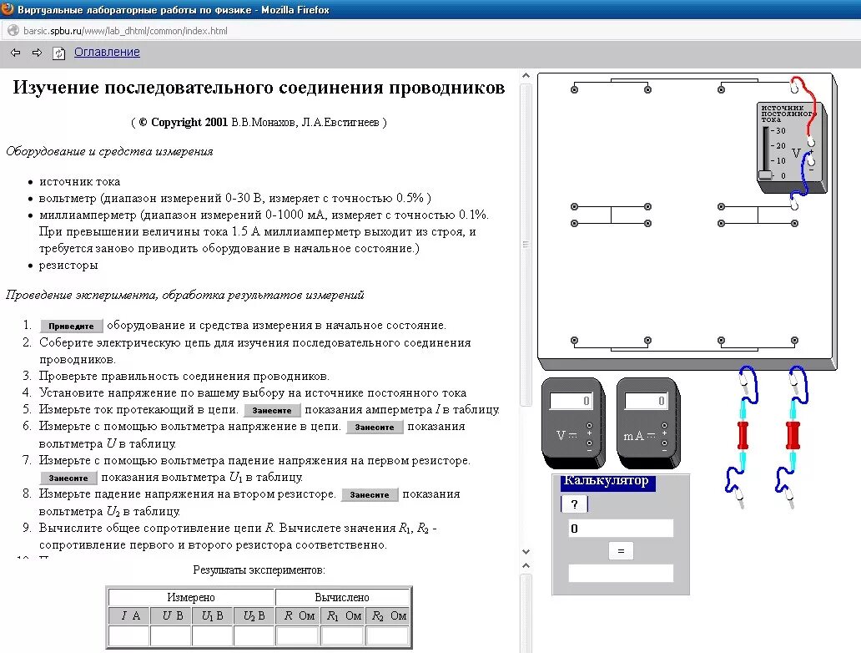Click the top-left terminal on circuit board
861x653 pixels.
574,89
